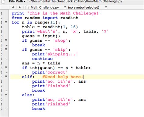The height and width of the screenshot is (117, 144).
Task: Collapse the fold at "if guess == 'skip'"
Action: coord(6,49)
